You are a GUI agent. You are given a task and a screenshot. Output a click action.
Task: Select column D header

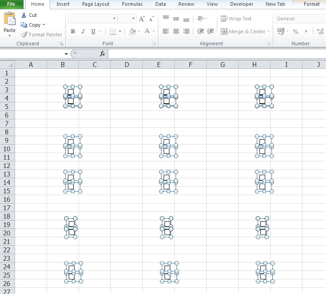pos(126,65)
